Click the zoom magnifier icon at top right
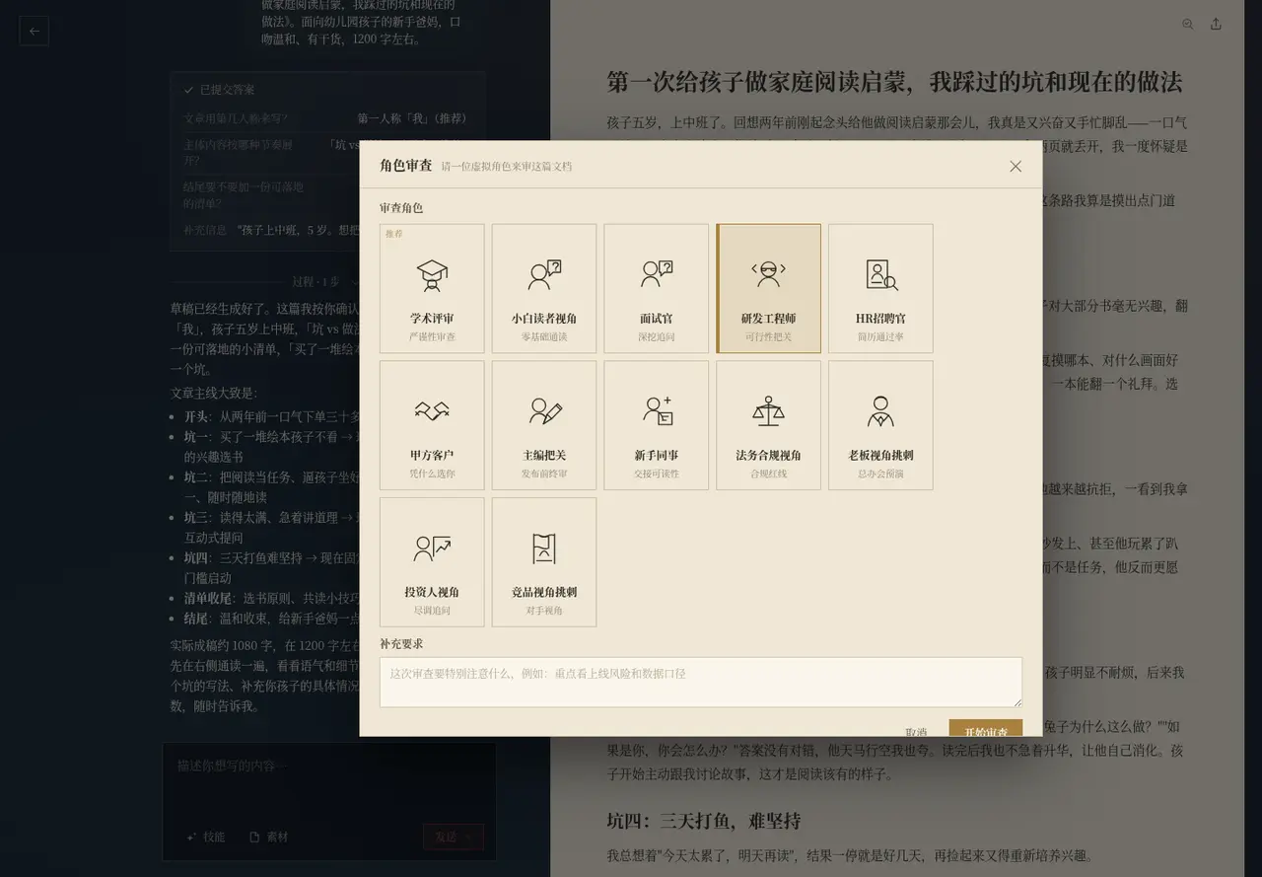This screenshot has height=877, width=1262. 1188,24
